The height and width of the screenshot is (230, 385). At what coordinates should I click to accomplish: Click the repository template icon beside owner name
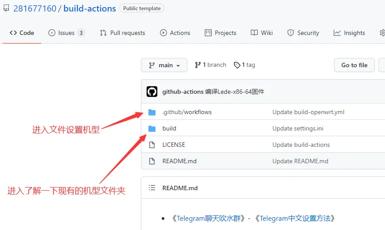pos(6,8)
